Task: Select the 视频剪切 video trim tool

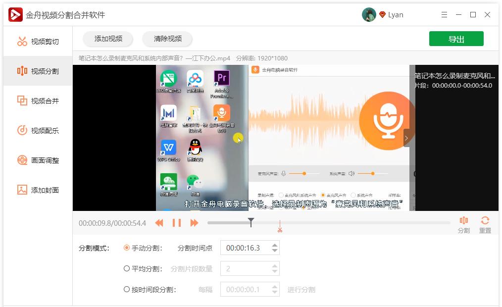Action: click(x=36, y=41)
